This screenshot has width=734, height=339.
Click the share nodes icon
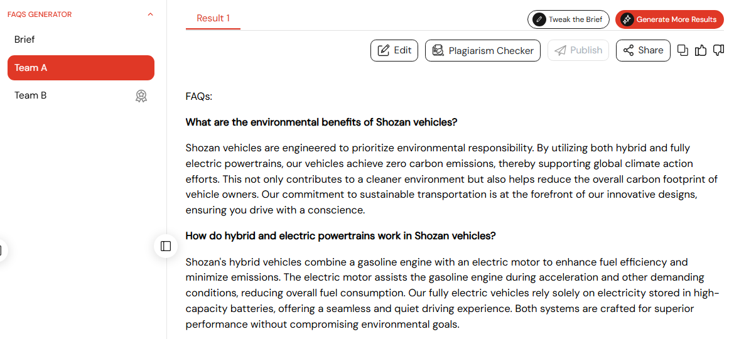pyautogui.click(x=629, y=51)
